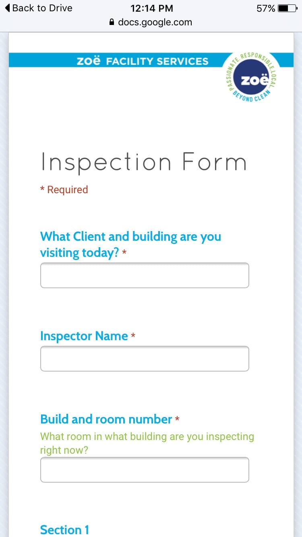Screen dimensions: 302x537
Task: Open the "Back to Drive" link
Action: 42,8
